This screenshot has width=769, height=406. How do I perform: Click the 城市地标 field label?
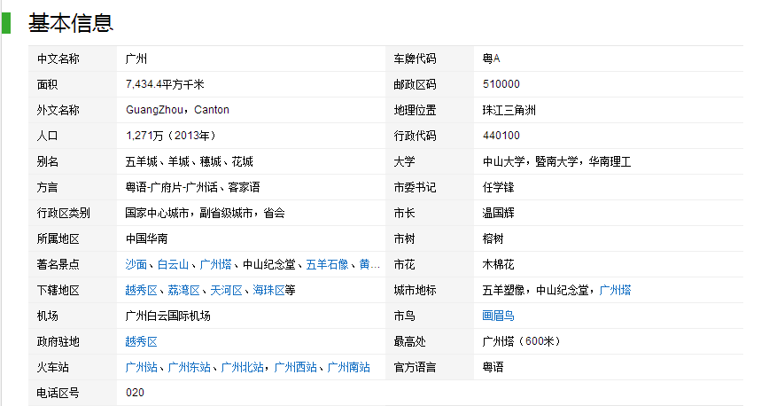tap(415, 290)
